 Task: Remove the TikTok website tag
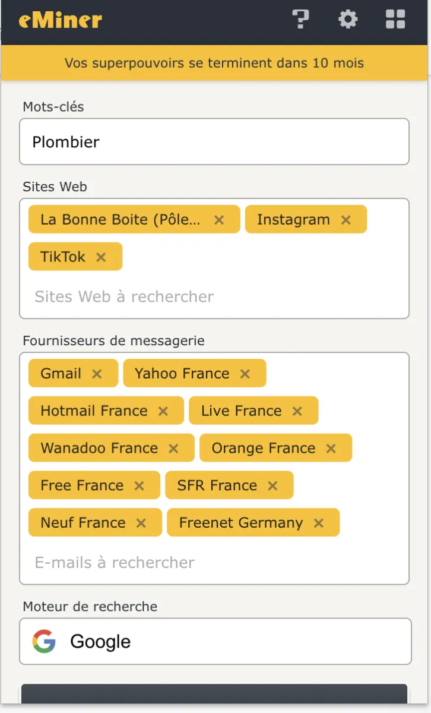coord(101,257)
